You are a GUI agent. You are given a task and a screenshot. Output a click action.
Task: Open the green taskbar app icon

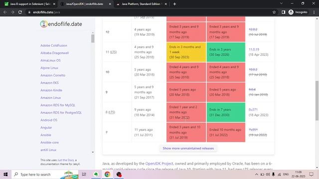tap(96, 175)
